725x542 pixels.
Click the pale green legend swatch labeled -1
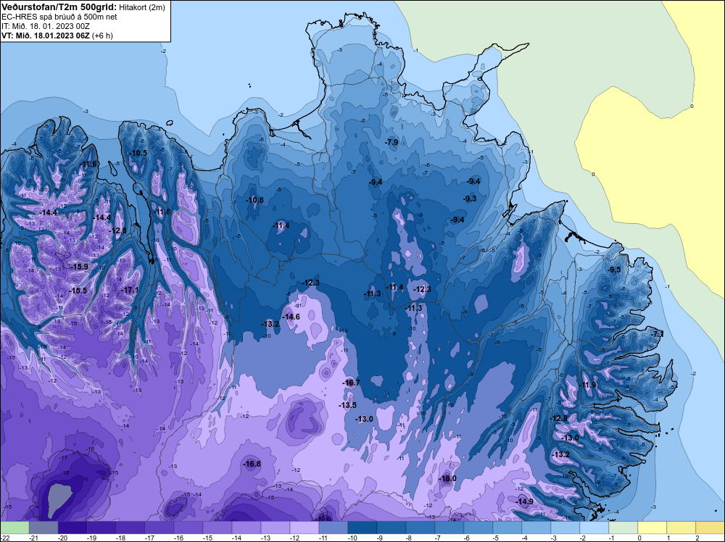[x=623, y=528]
